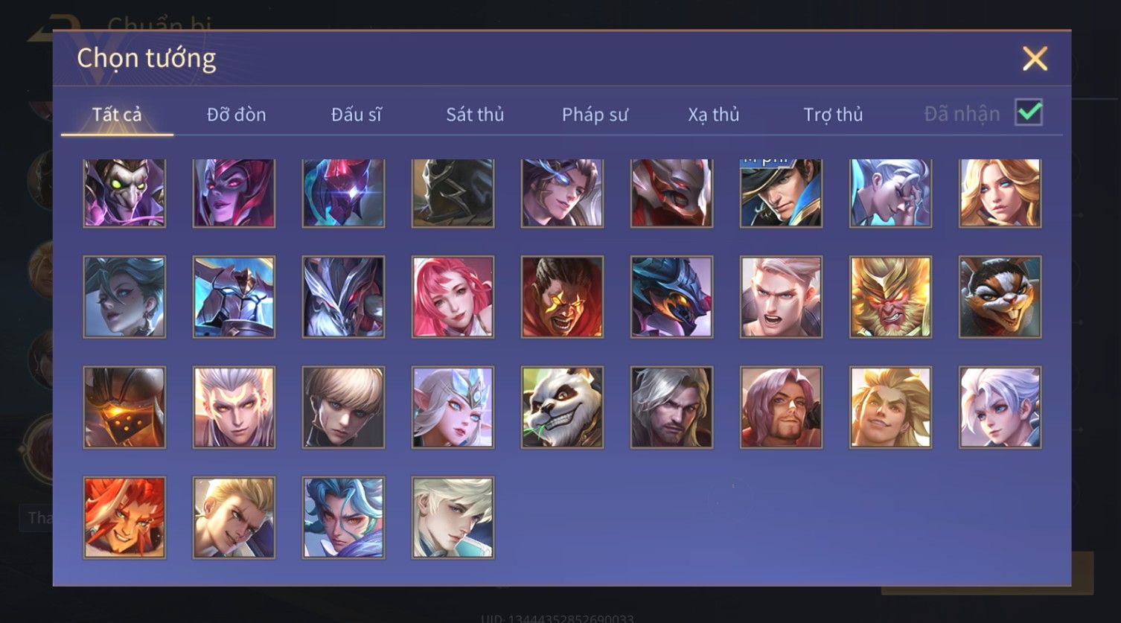Open the Sát thủ tab
Viewport: 1121px width, 623px height.
pyautogui.click(x=475, y=115)
